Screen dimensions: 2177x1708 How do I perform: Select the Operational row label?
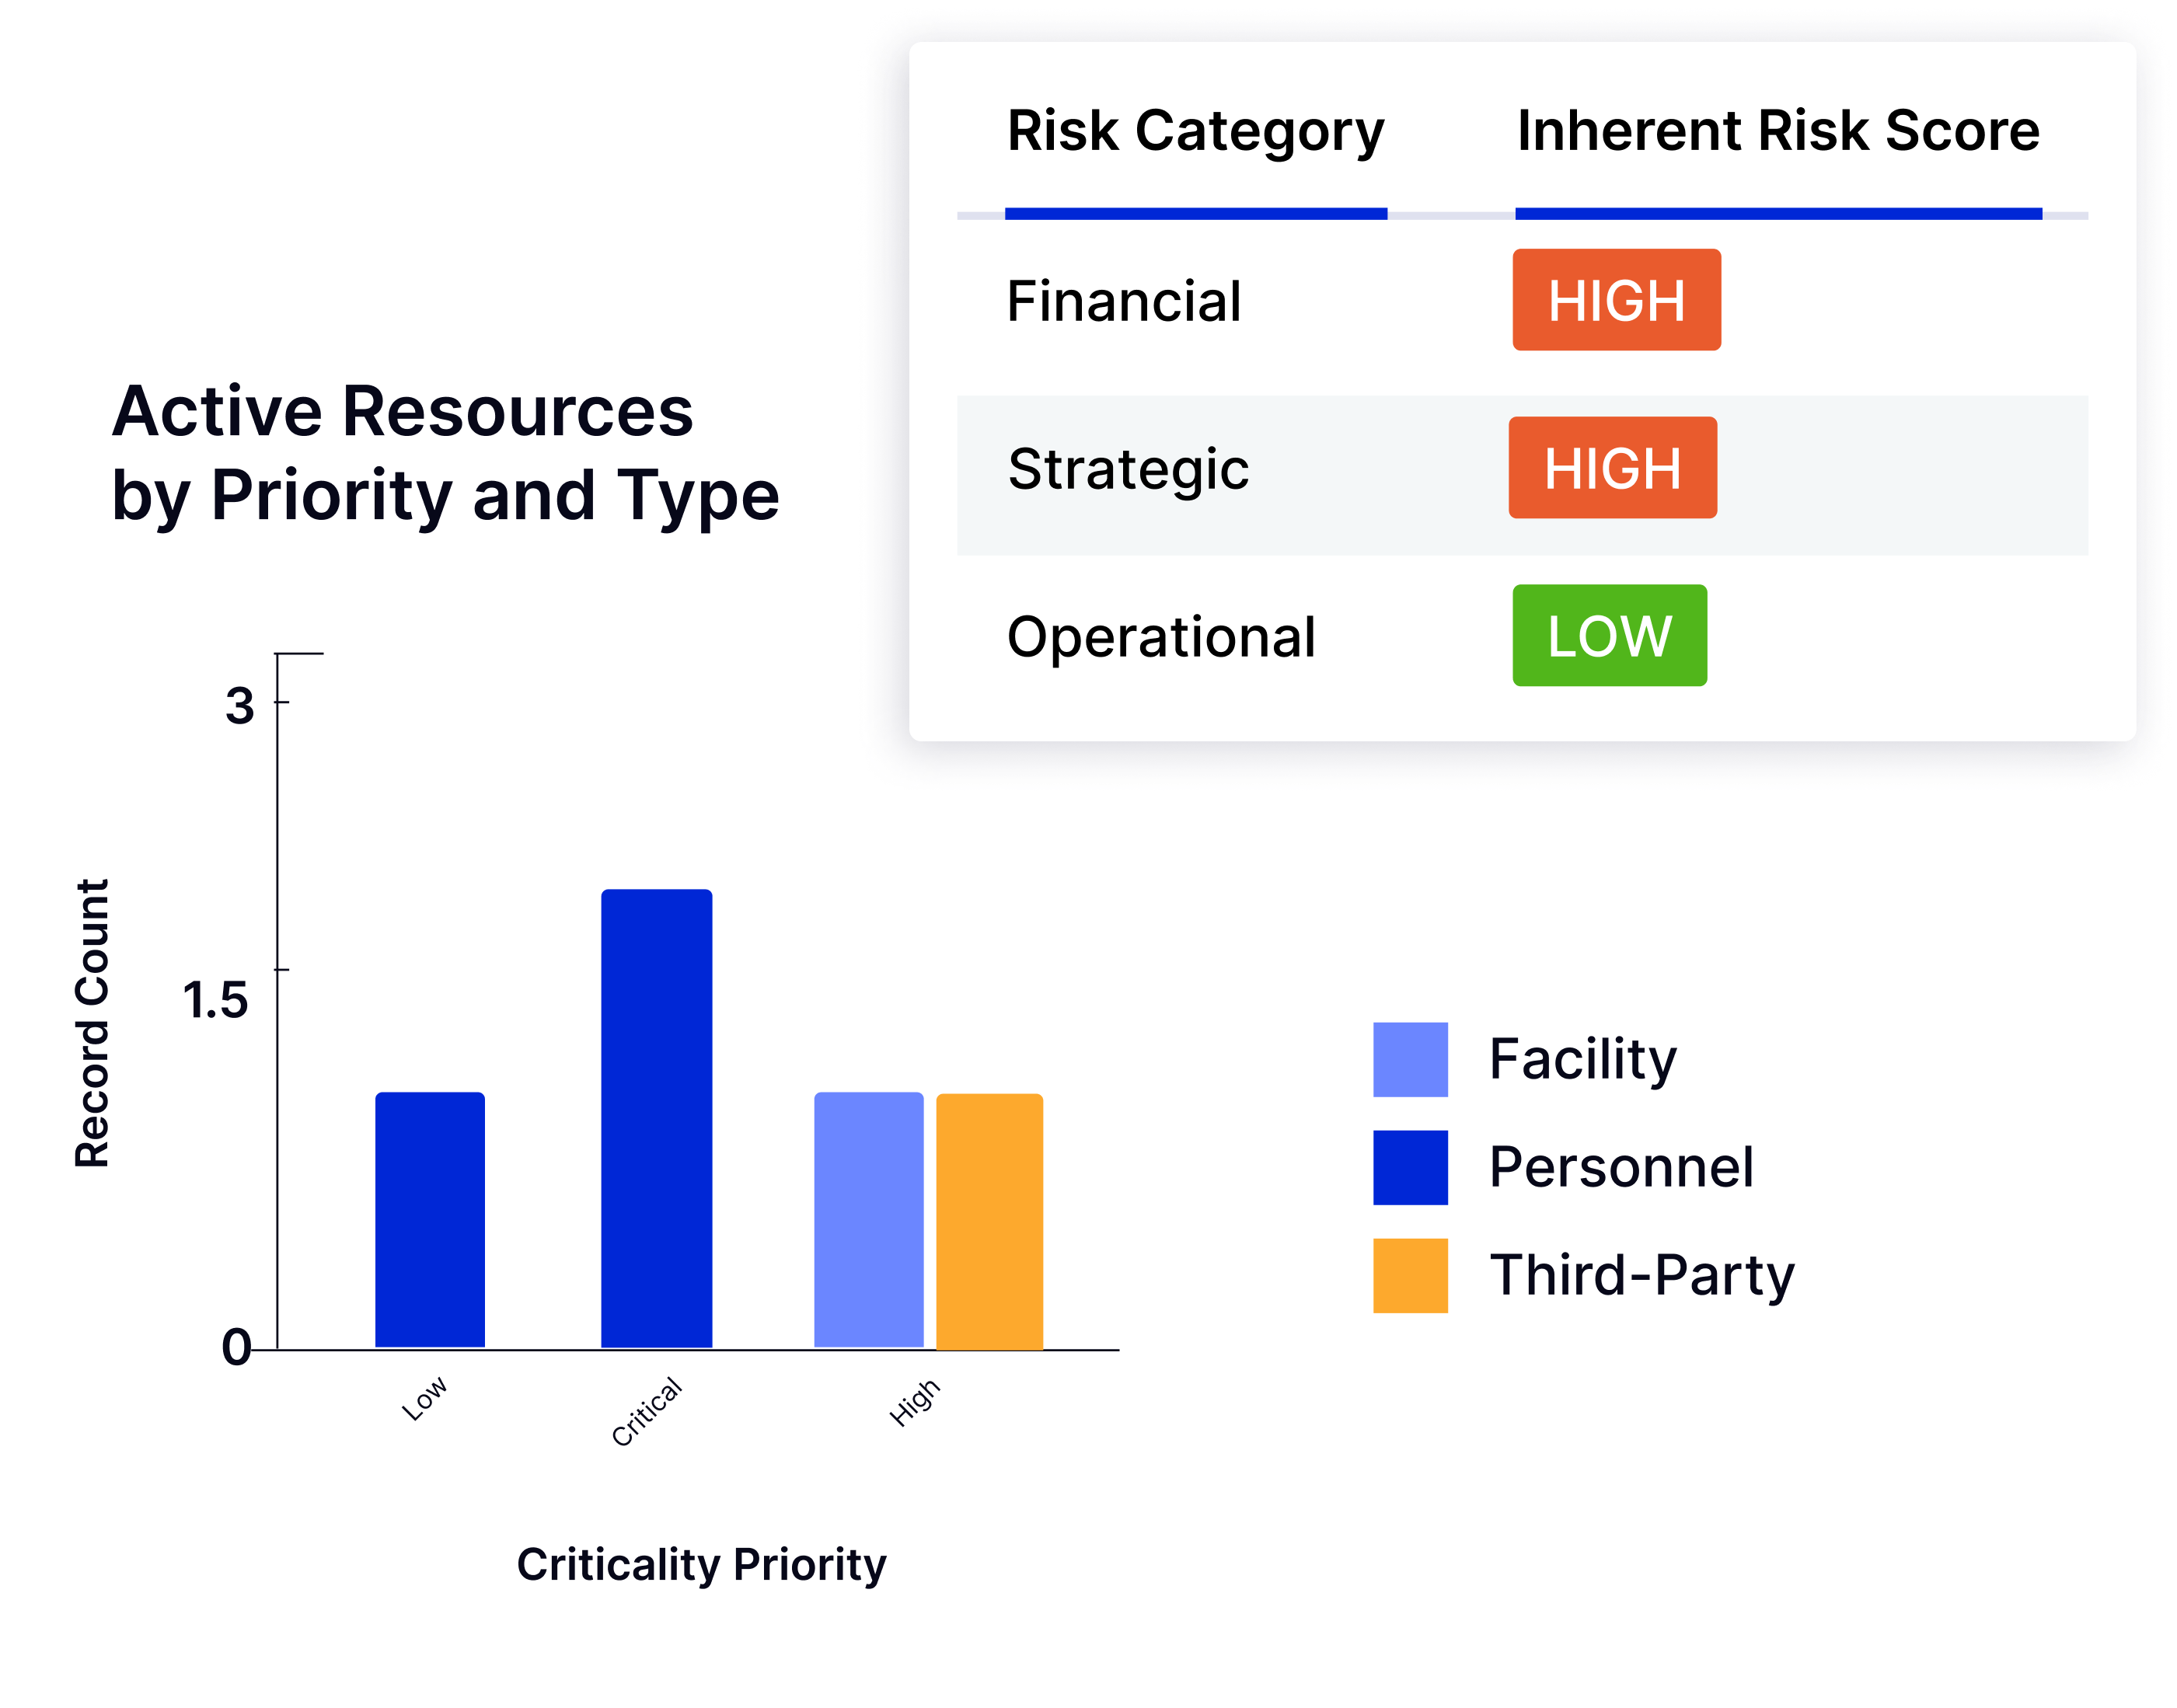(1161, 637)
